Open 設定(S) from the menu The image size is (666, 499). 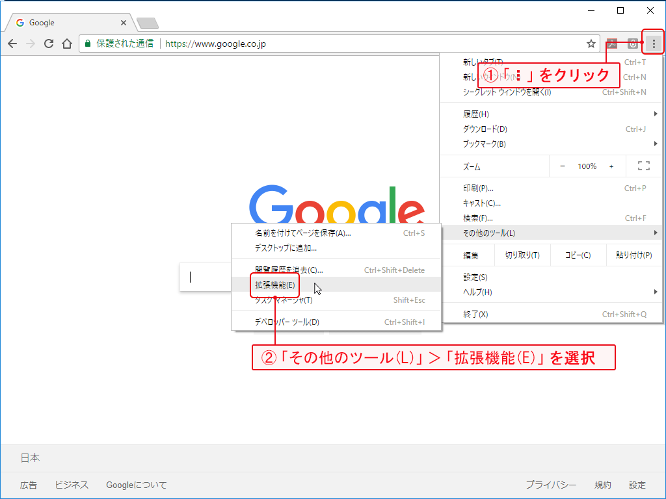pyautogui.click(x=551, y=277)
